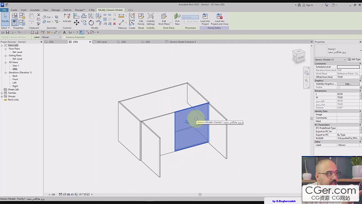This screenshot has width=362, height=204.
Task: Open the File menu tab
Action: [x=4, y=10]
